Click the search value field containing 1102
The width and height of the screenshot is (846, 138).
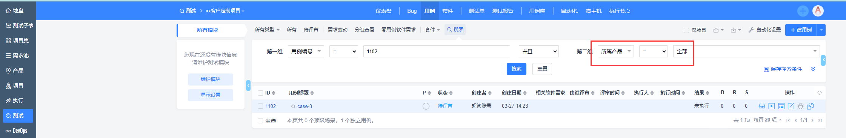[x=437, y=51]
